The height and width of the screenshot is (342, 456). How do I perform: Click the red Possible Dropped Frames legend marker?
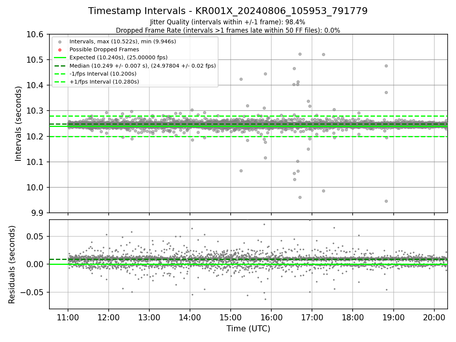(60, 49)
